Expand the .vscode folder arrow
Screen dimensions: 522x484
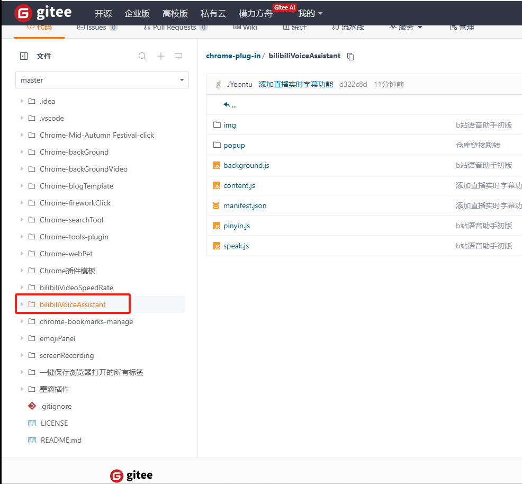coord(22,118)
